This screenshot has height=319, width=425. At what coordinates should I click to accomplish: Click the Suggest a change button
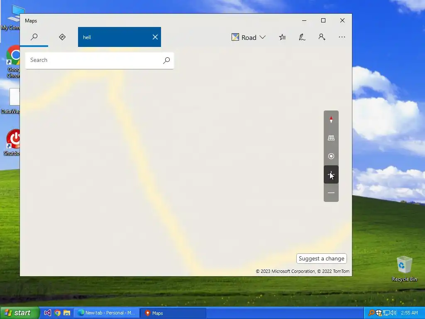tap(322, 258)
